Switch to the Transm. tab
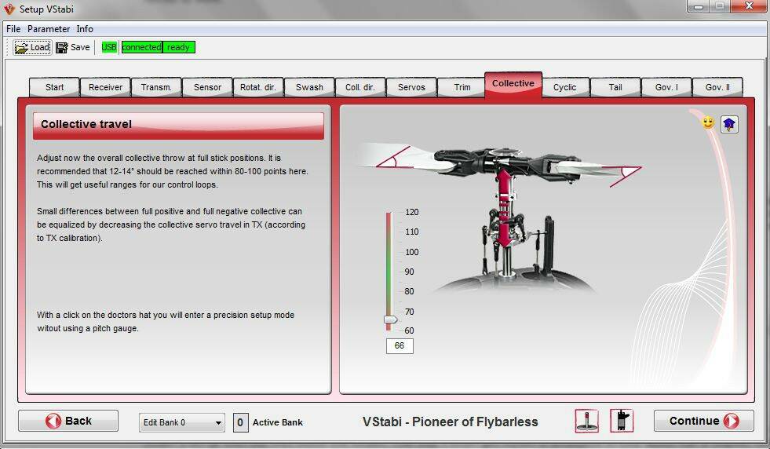770x449 pixels. (x=156, y=87)
